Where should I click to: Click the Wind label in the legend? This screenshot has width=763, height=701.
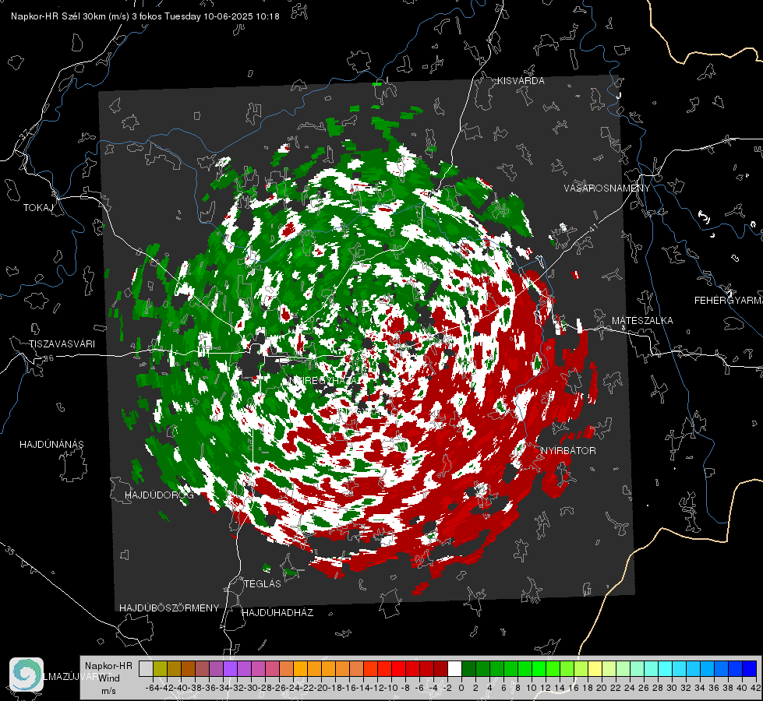click(109, 678)
